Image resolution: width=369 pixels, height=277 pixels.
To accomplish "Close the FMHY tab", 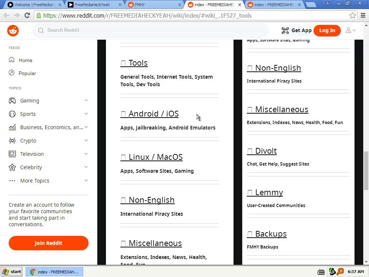I will pyautogui.click(x=180, y=5).
